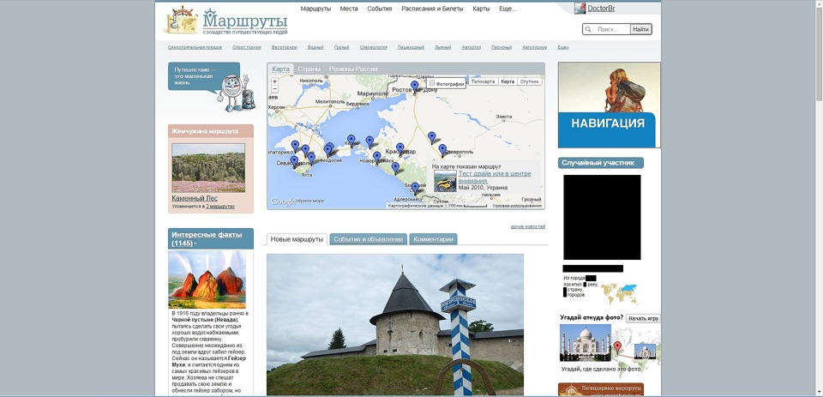
Task: Open the Места menu item
Action: [x=349, y=9]
